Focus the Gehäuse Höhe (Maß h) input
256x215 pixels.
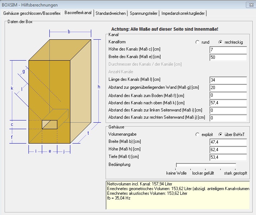pos(228,150)
